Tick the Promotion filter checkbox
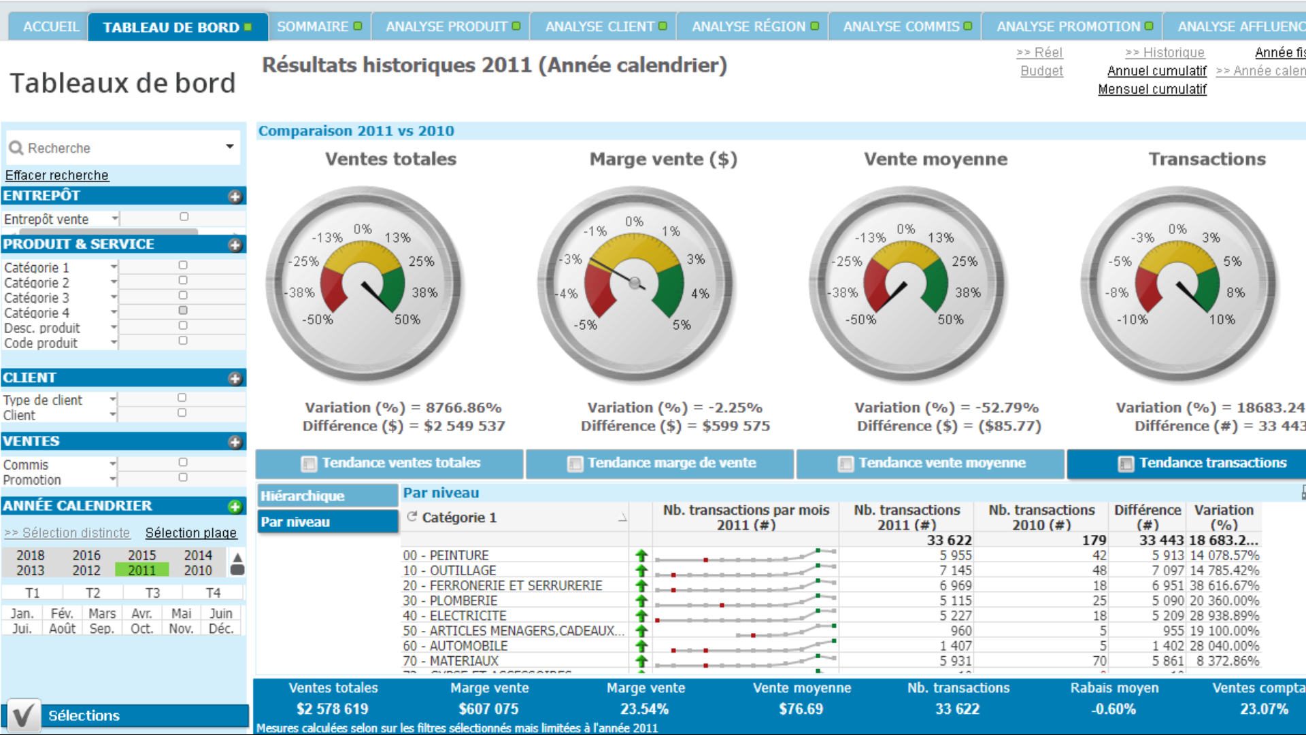The height and width of the screenshot is (735, 1306). (x=183, y=477)
